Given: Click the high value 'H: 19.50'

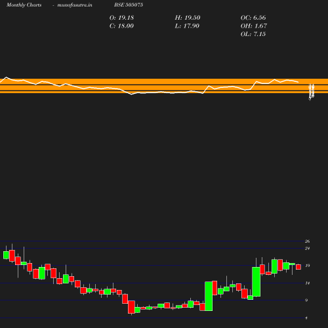Looking at the screenshot, I should [x=188, y=18].
